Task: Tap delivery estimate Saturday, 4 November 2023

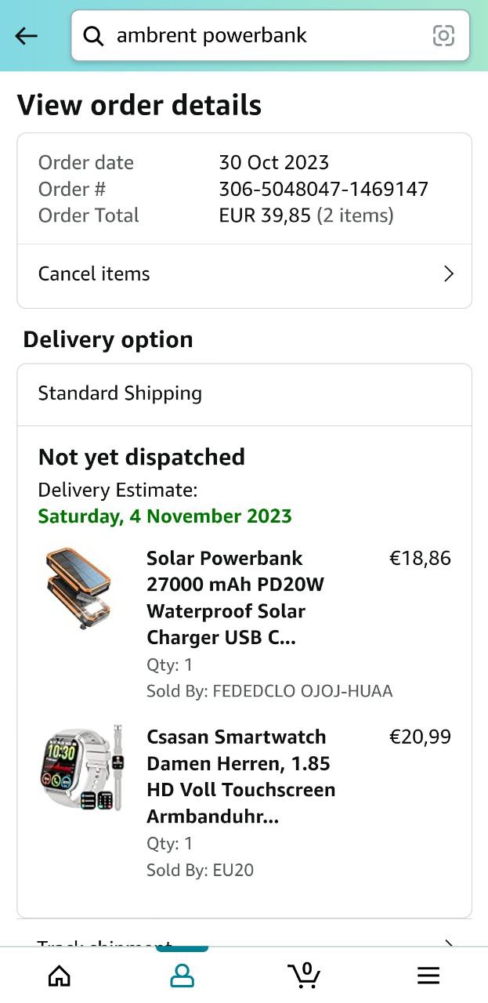Action: 165,516
